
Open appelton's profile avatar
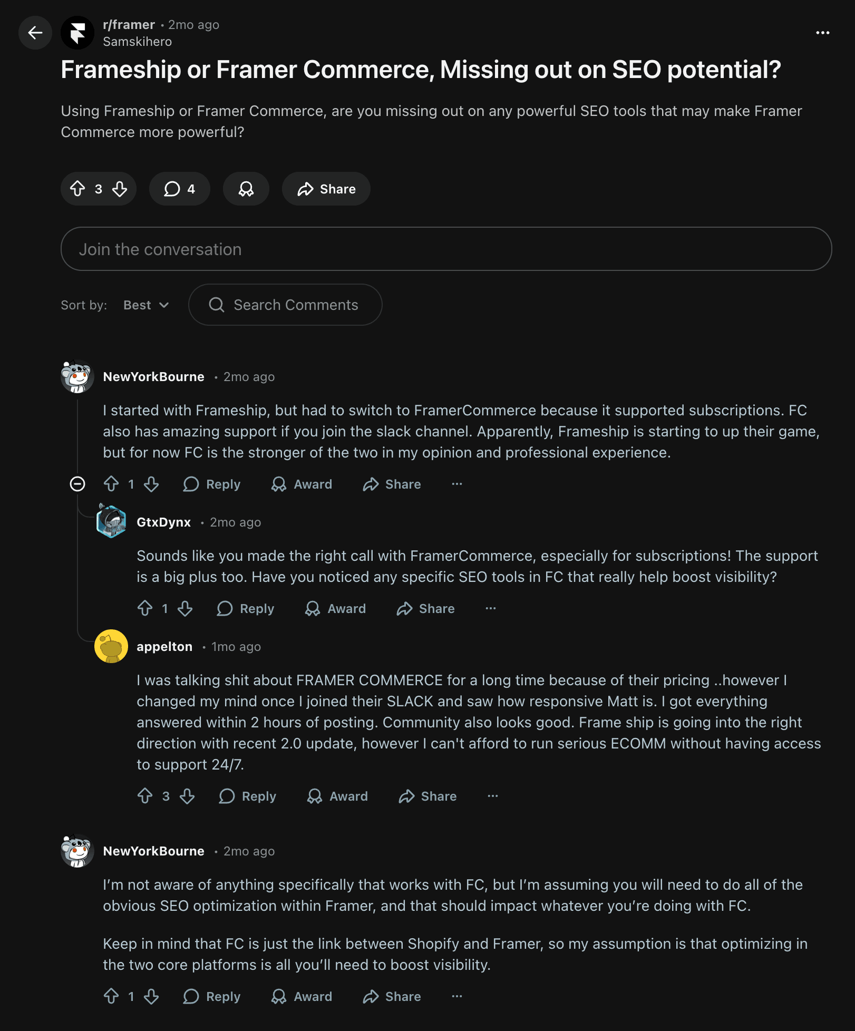coord(111,646)
